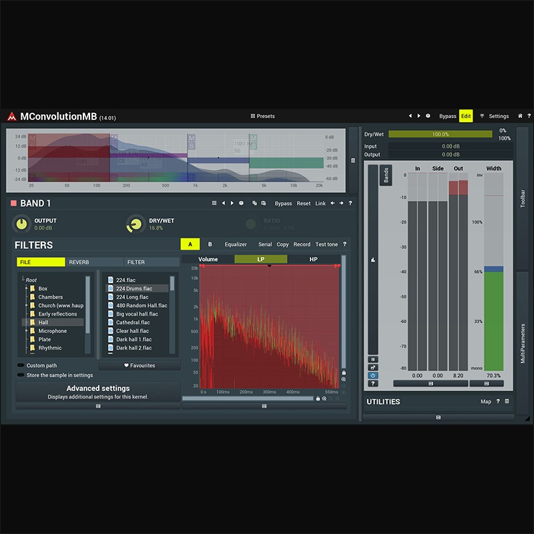Open the Rhythmic folder
This screenshot has width=534, height=534.
(49, 348)
